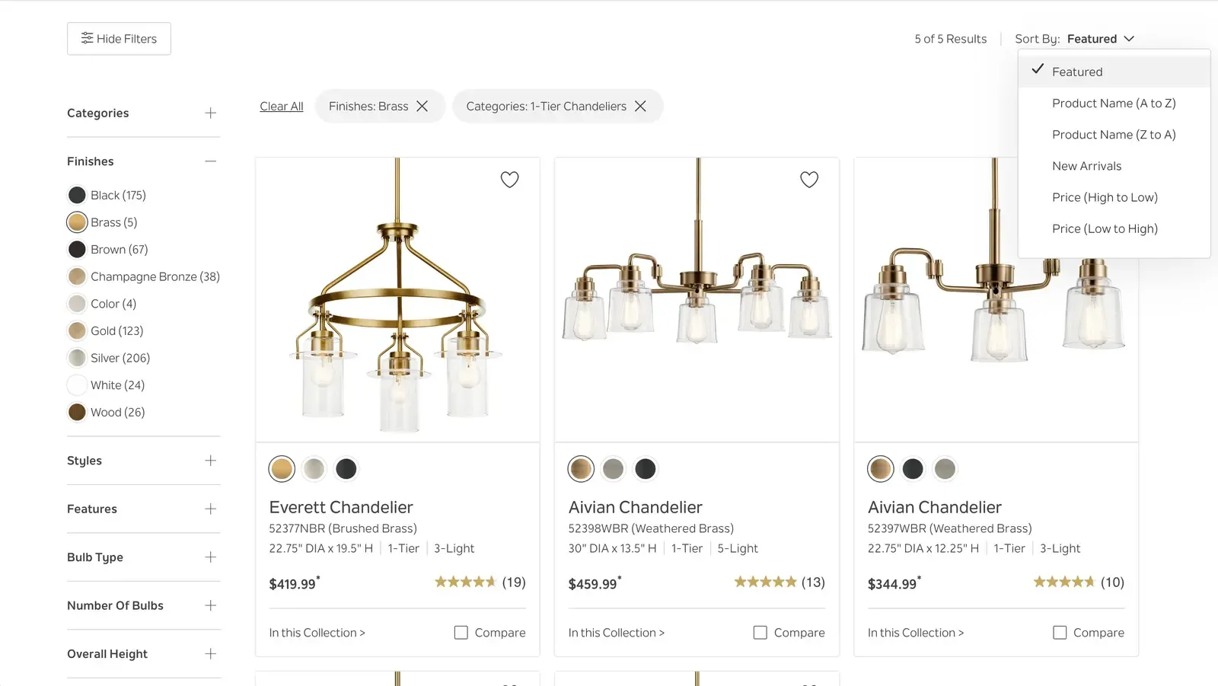Select the Black finish filter swatch
The image size is (1218, 686).
[x=77, y=196]
